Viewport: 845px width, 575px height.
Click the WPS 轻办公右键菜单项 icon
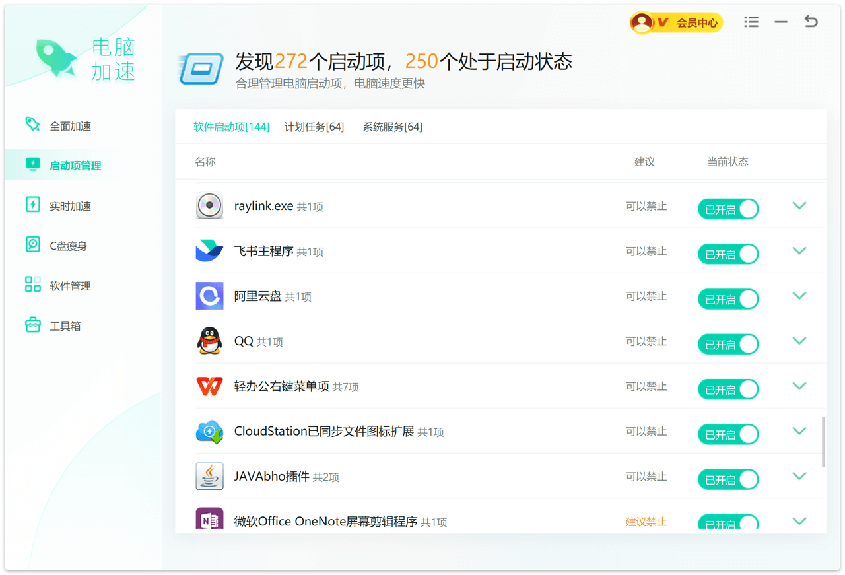pyautogui.click(x=209, y=386)
